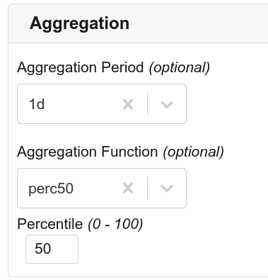Select the 1d text in period box
This screenshot has height=280, width=268.
(x=37, y=104)
